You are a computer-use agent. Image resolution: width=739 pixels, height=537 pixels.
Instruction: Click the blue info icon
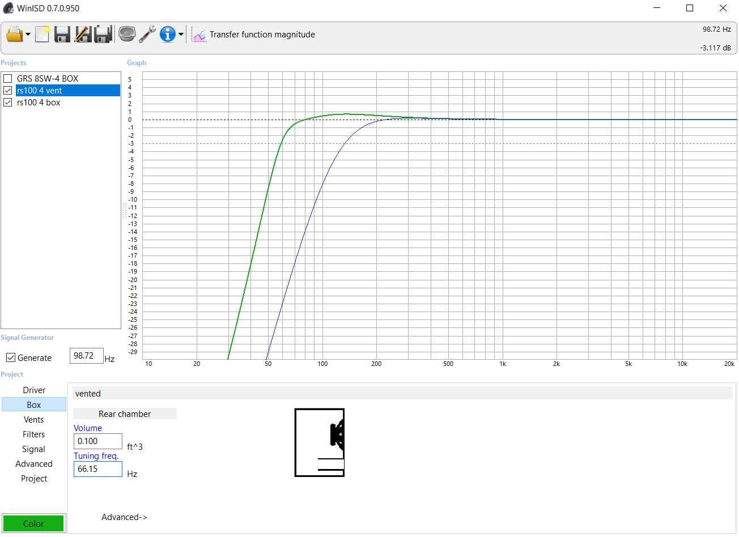click(168, 35)
